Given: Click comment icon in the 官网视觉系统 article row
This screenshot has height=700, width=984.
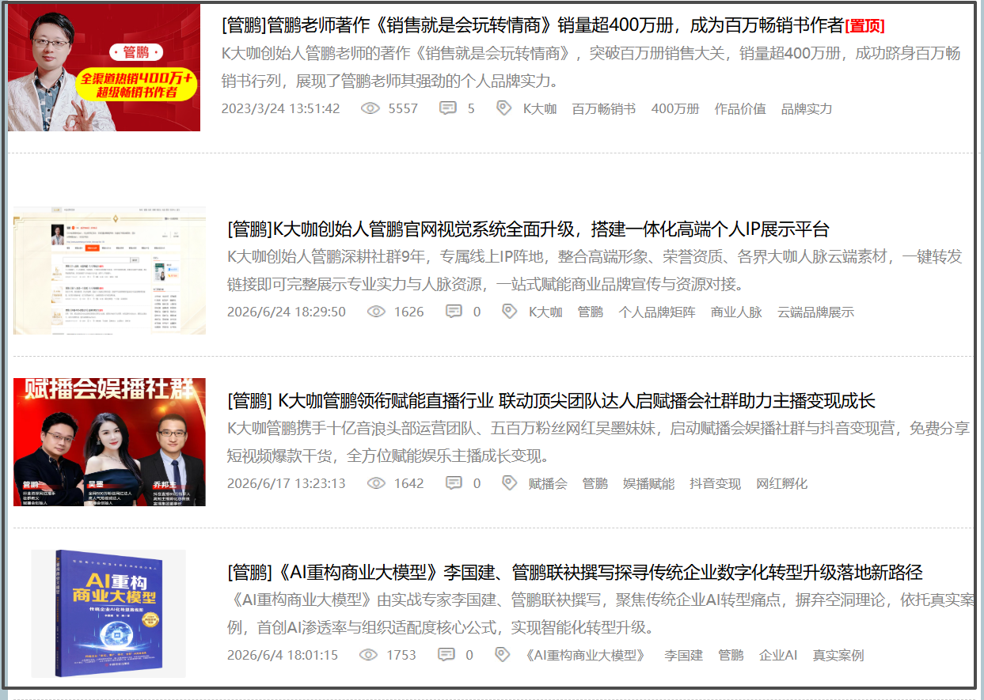Looking at the screenshot, I should [x=454, y=312].
